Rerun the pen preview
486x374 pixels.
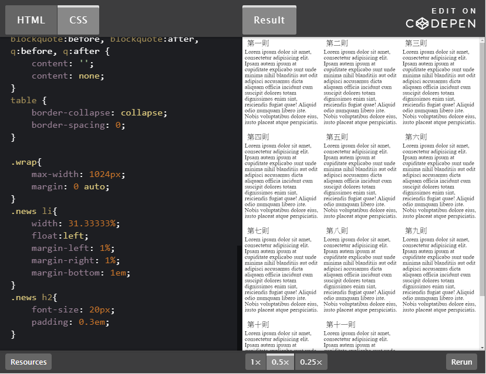[x=461, y=362]
